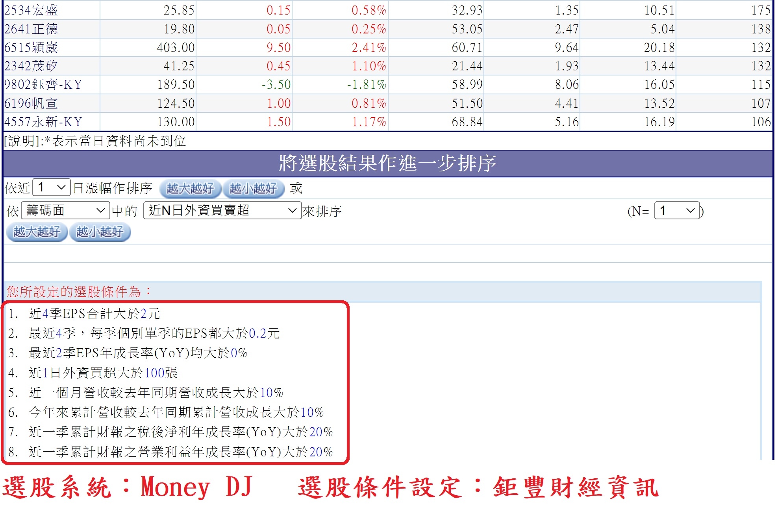
Task: Click condition 8 營業利益年成長率大於20%
Action: coord(180,452)
